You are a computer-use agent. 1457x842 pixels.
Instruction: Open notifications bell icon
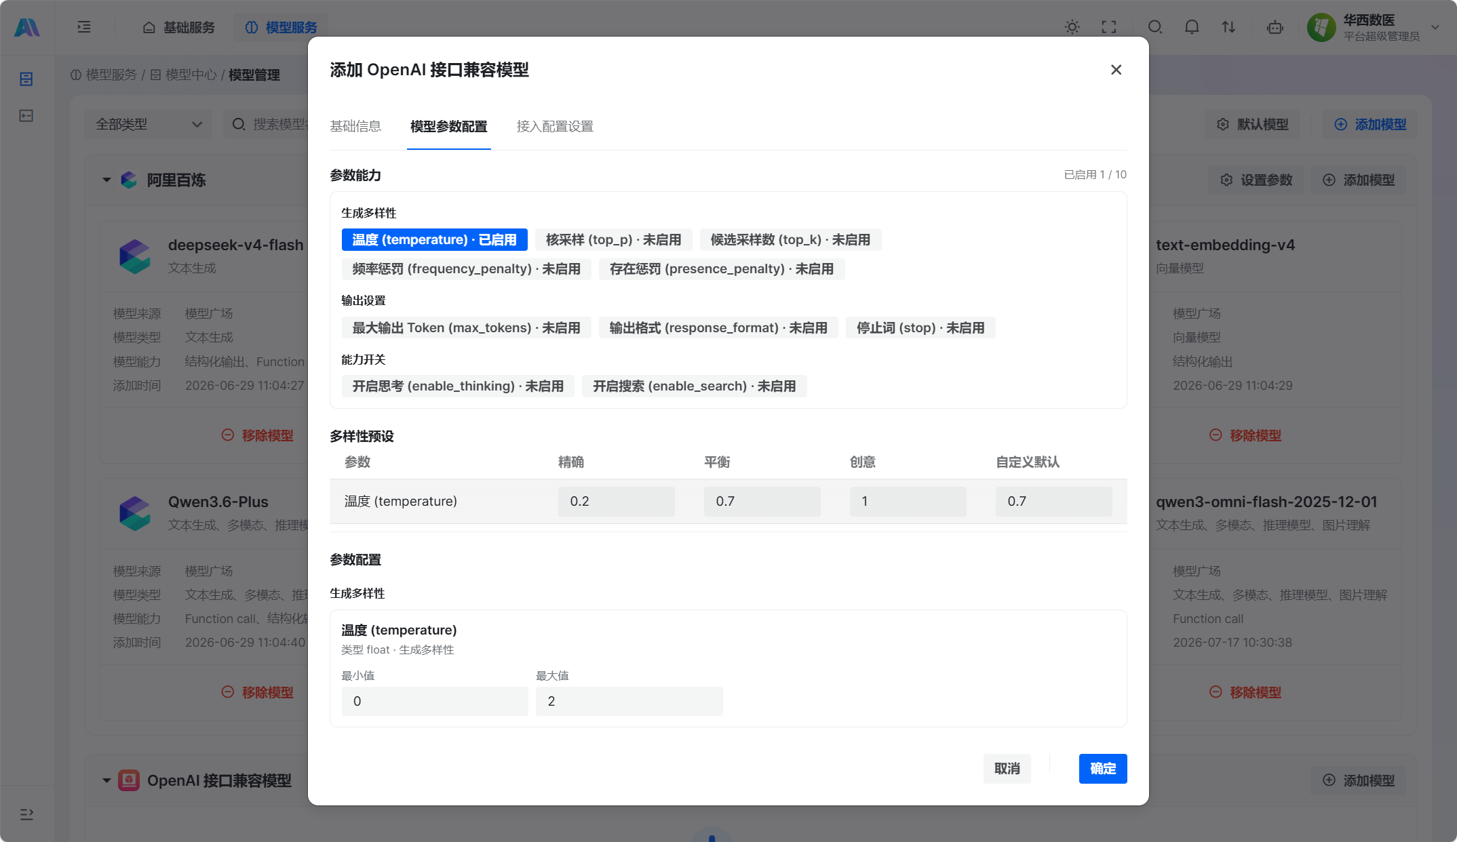(1192, 27)
